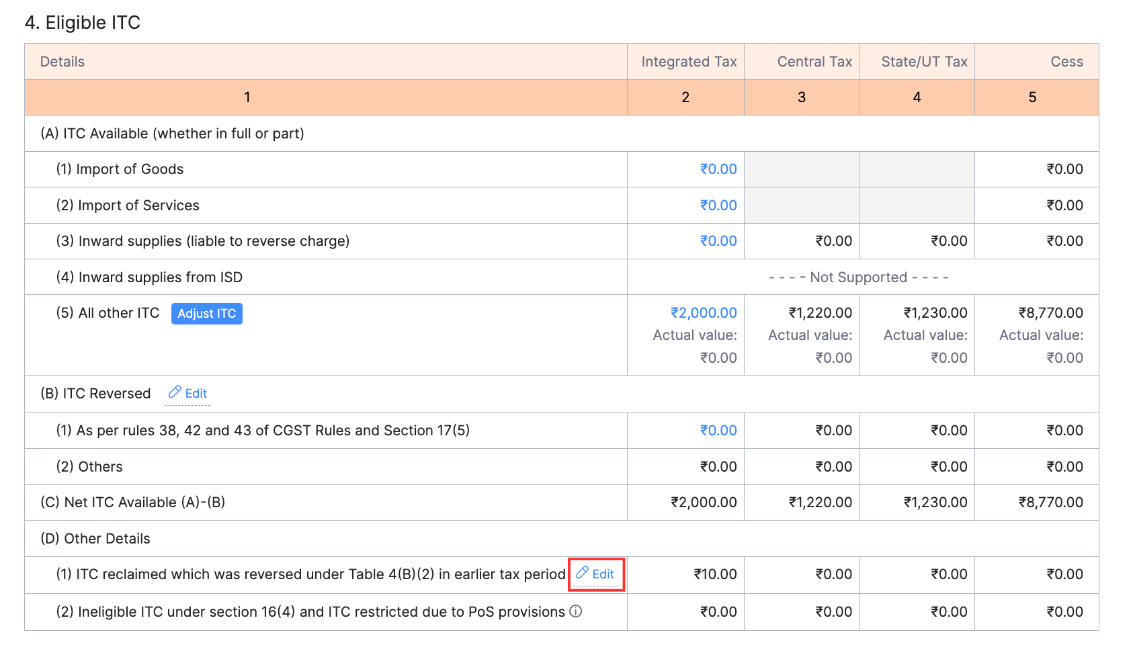This screenshot has width=1133, height=653.
Task: Click Integrated Tax amount for rules 38, 42, 43
Action: tap(718, 431)
